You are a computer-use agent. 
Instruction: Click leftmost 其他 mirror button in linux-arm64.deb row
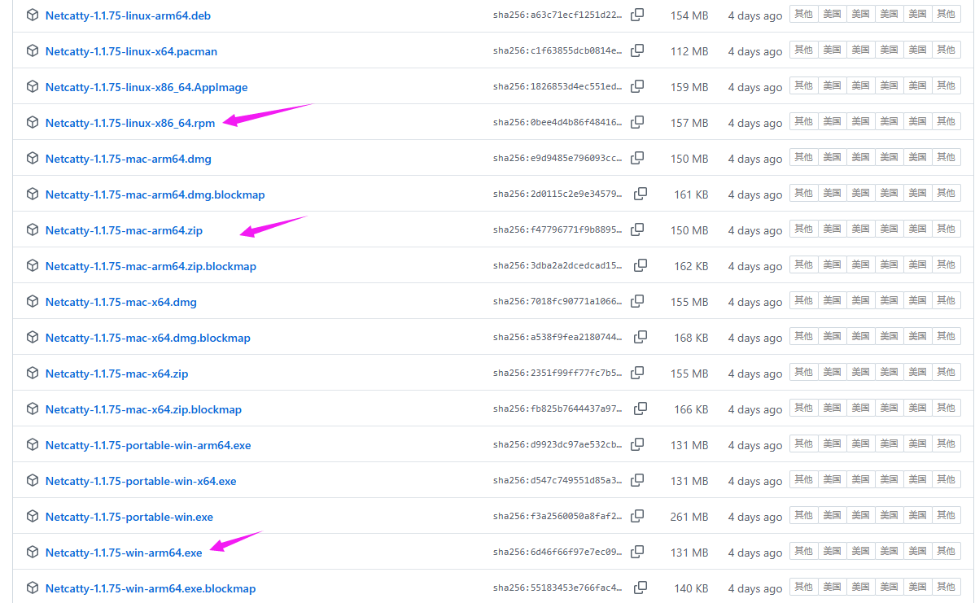[x=803, y=15]
